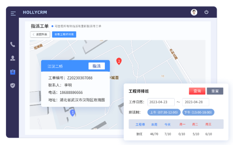Image resolution: width=233 pixels, height=145 pixels.
Task: Click the 周一 column header
Action: point(182,124)
